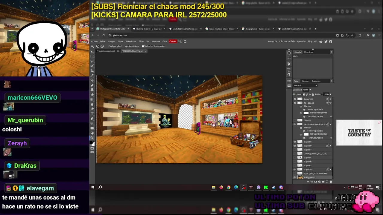
Task: Open the Historial panel options menu
Action: [x=331, y=52]
